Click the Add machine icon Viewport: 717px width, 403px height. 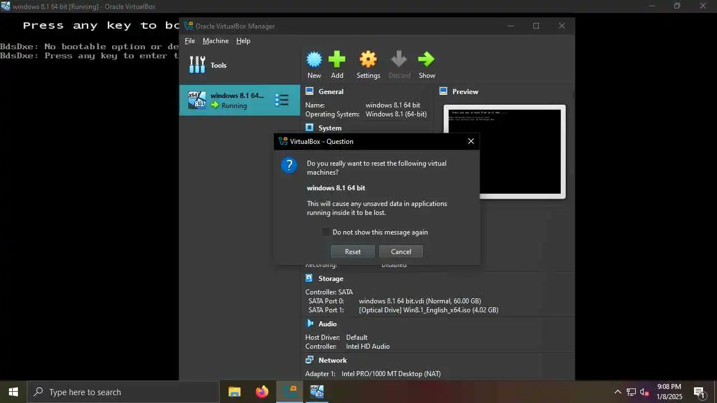337,59
